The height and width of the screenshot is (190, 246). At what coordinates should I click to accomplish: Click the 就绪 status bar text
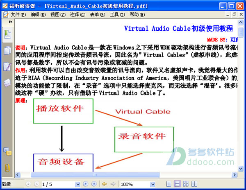pyautogui.click(x=6, y=184)
